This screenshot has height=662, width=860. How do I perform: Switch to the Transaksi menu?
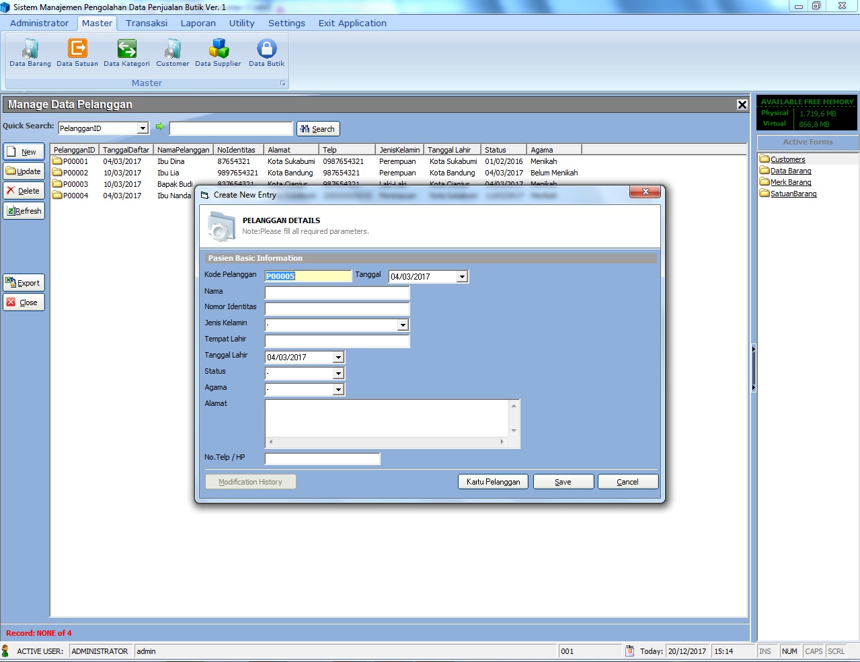click(x=147, y=23)
